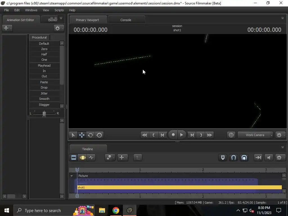Viewport: 288px width, 216px height.
Task: Apply the Playhead preset
Action: (x=44, y=66)
